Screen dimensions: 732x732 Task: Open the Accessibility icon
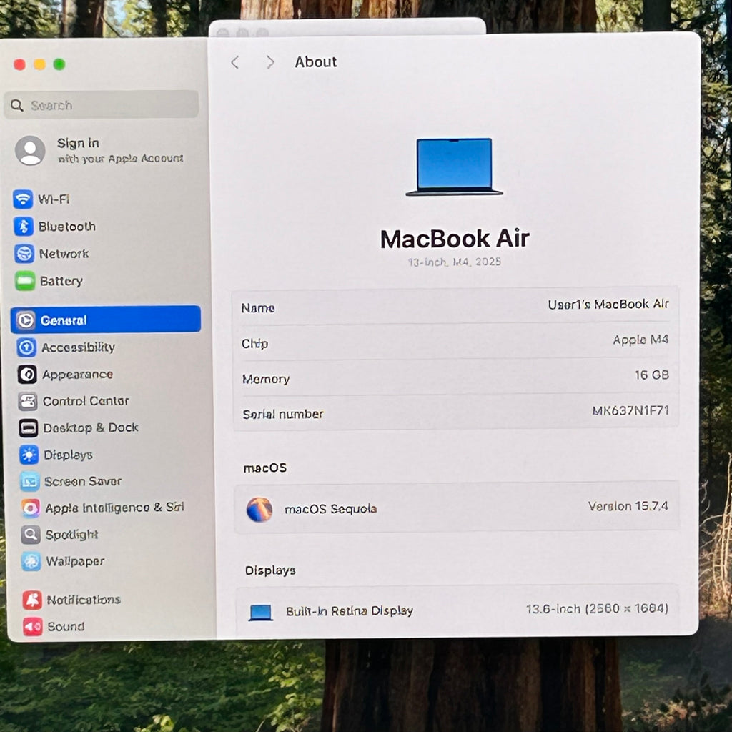click(x=26, y=347)
